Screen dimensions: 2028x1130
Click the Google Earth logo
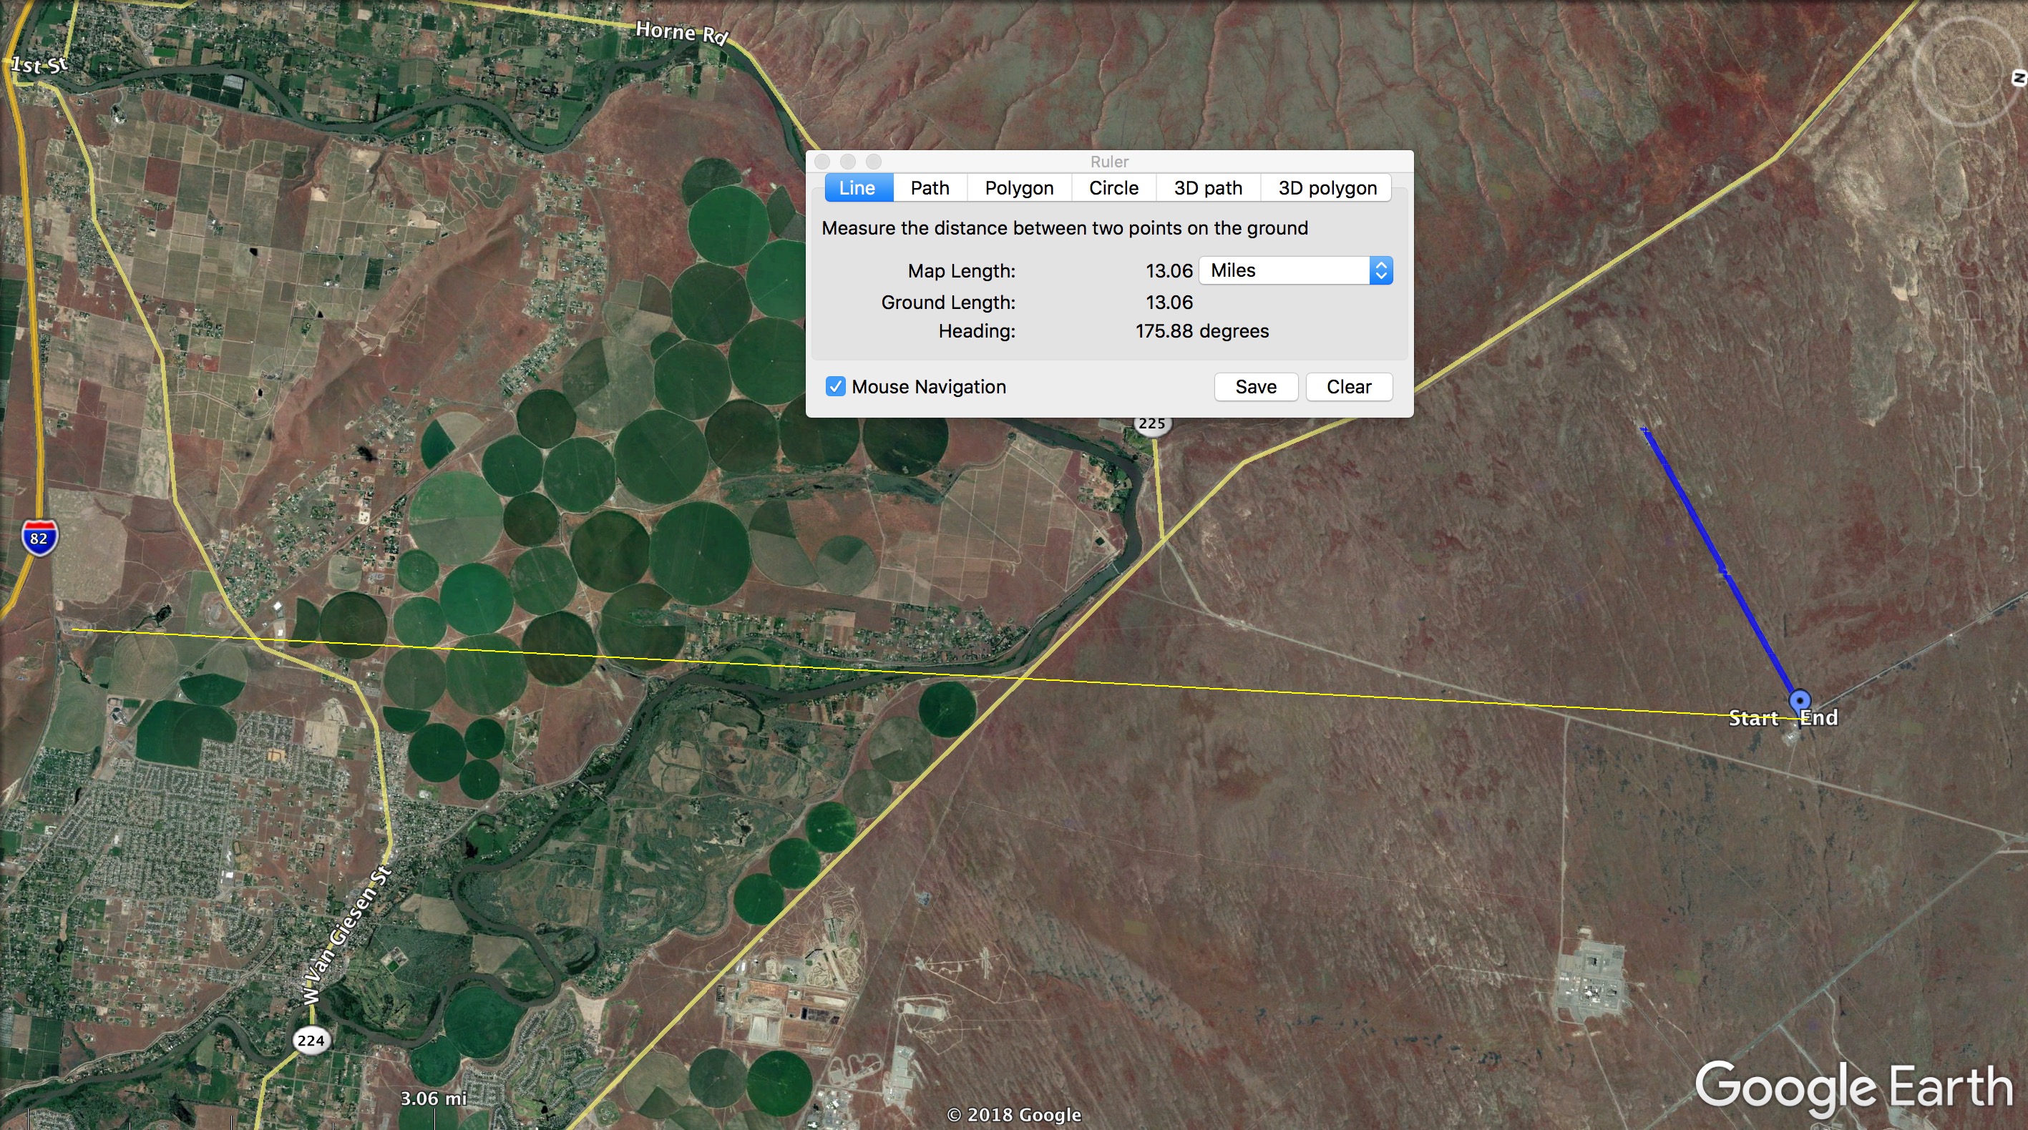point(1853,1086)
